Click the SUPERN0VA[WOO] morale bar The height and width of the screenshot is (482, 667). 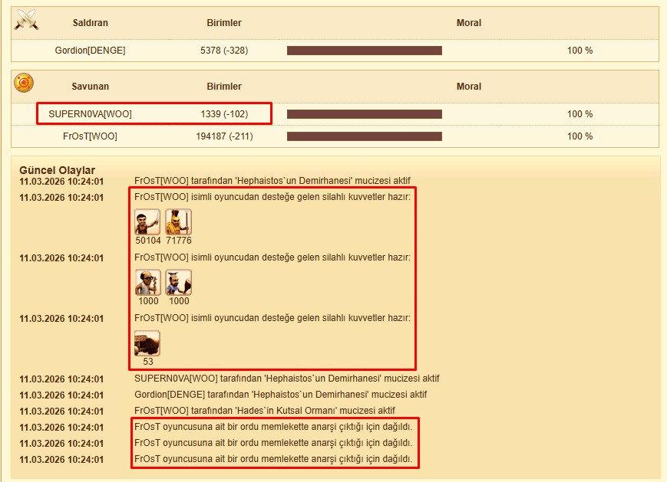pos(365,114)
